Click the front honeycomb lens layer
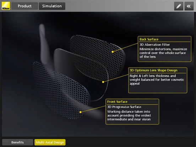The height and width of the screenshot is (147, 196). tap(60, 90)
